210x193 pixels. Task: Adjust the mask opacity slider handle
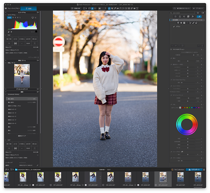pos(194,55)
